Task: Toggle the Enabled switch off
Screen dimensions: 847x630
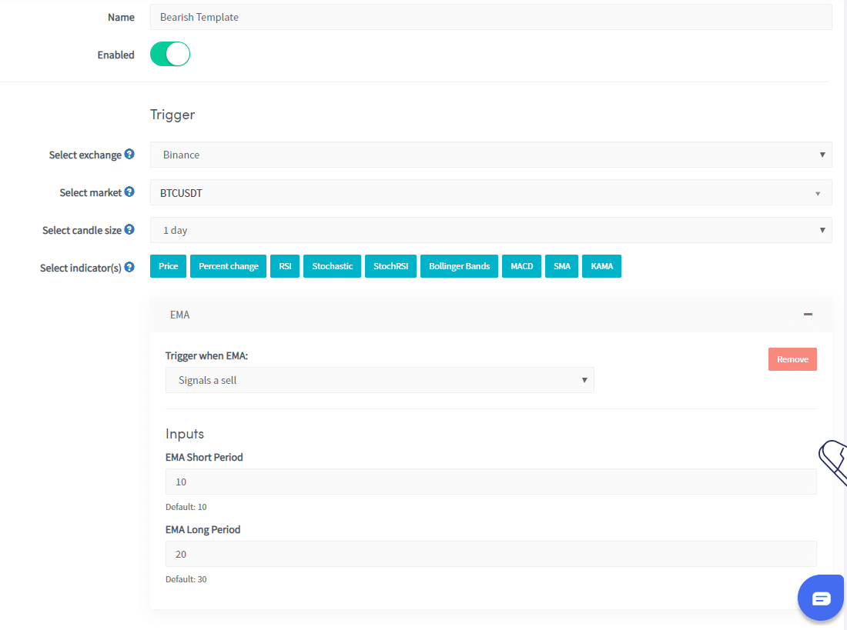Action: click(x=170, y=55)
